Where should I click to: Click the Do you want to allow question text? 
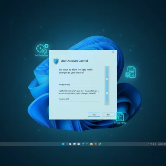tap(76, 71)
